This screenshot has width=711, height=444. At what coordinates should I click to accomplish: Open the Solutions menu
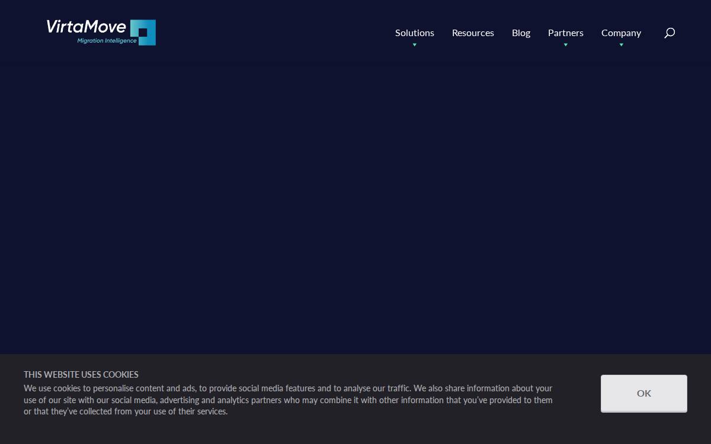tap(415, 33)
